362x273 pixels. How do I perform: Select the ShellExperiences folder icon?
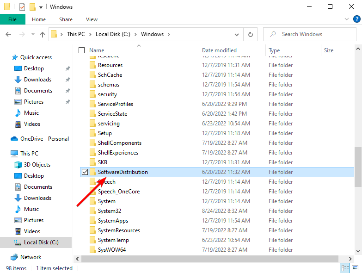click(x=92, y=152)
